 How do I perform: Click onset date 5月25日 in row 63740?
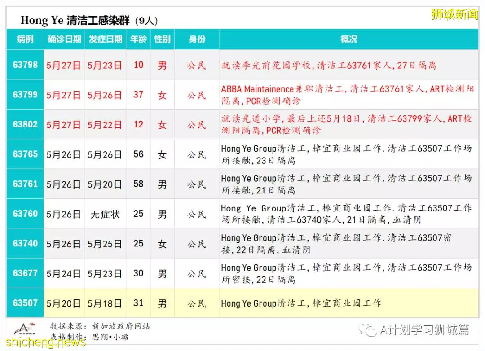click(x=105, y=244)
